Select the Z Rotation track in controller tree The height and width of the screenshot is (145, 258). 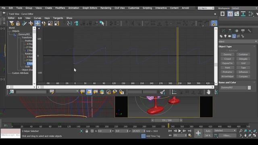(29, 63)
